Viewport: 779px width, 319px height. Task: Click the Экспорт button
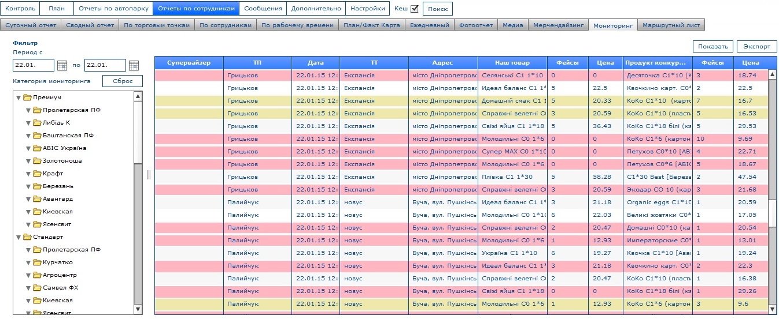point(757,46)
